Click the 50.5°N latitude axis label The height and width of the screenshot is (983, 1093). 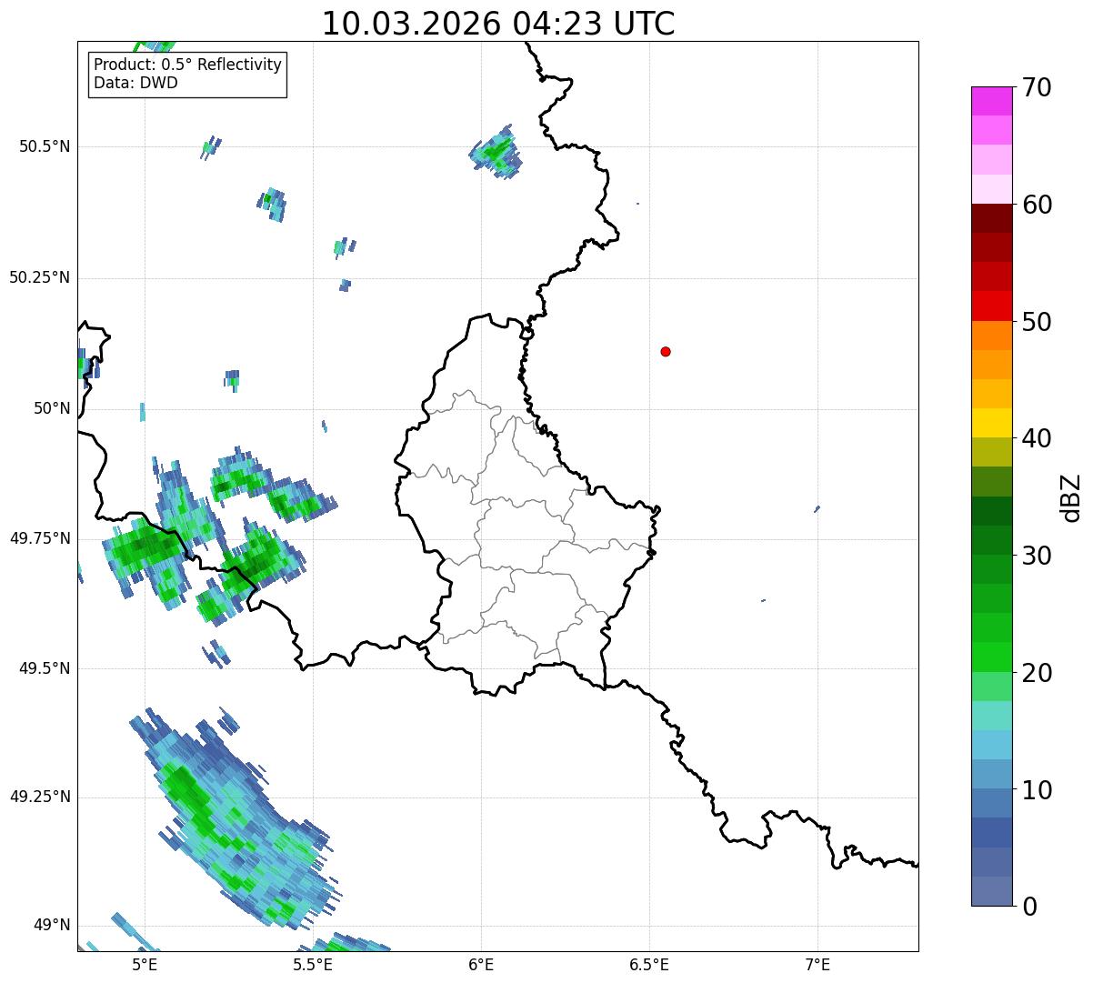coord(44,146)
